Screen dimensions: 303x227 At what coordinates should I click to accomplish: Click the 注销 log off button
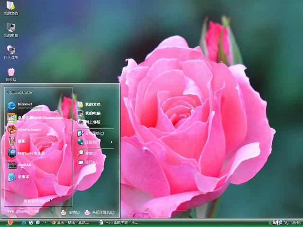point(70,212)
